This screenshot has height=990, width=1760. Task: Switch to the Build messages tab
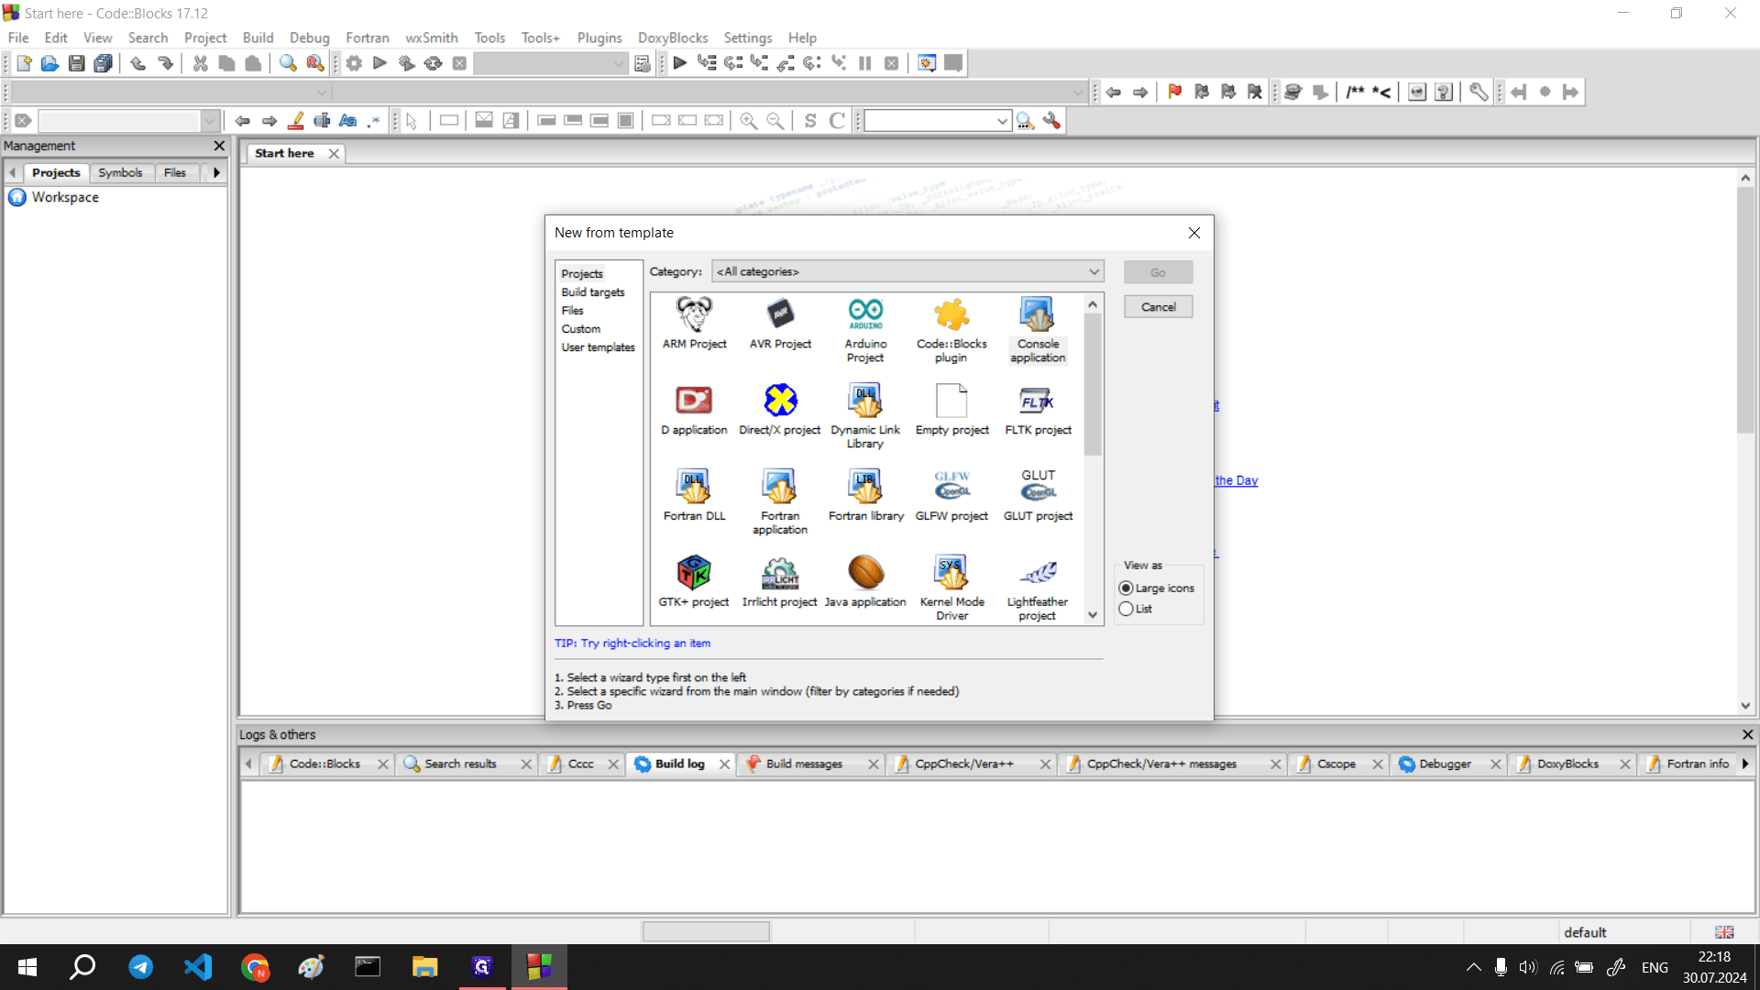pyautogui.click(x=804, y=764)
